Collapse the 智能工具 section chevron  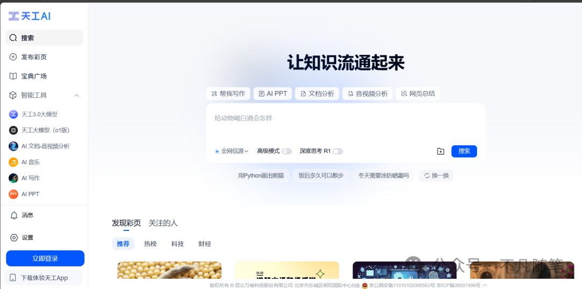click(77, 95)
